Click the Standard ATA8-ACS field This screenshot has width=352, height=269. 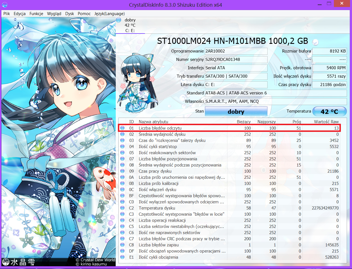(x=276, y=93)
